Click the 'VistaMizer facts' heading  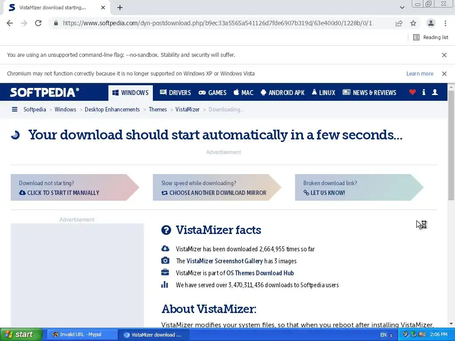(x=219, y=230)
